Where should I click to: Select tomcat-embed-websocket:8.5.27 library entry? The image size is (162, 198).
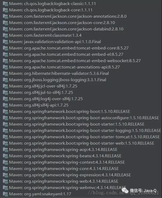click(x=72, y=61)
